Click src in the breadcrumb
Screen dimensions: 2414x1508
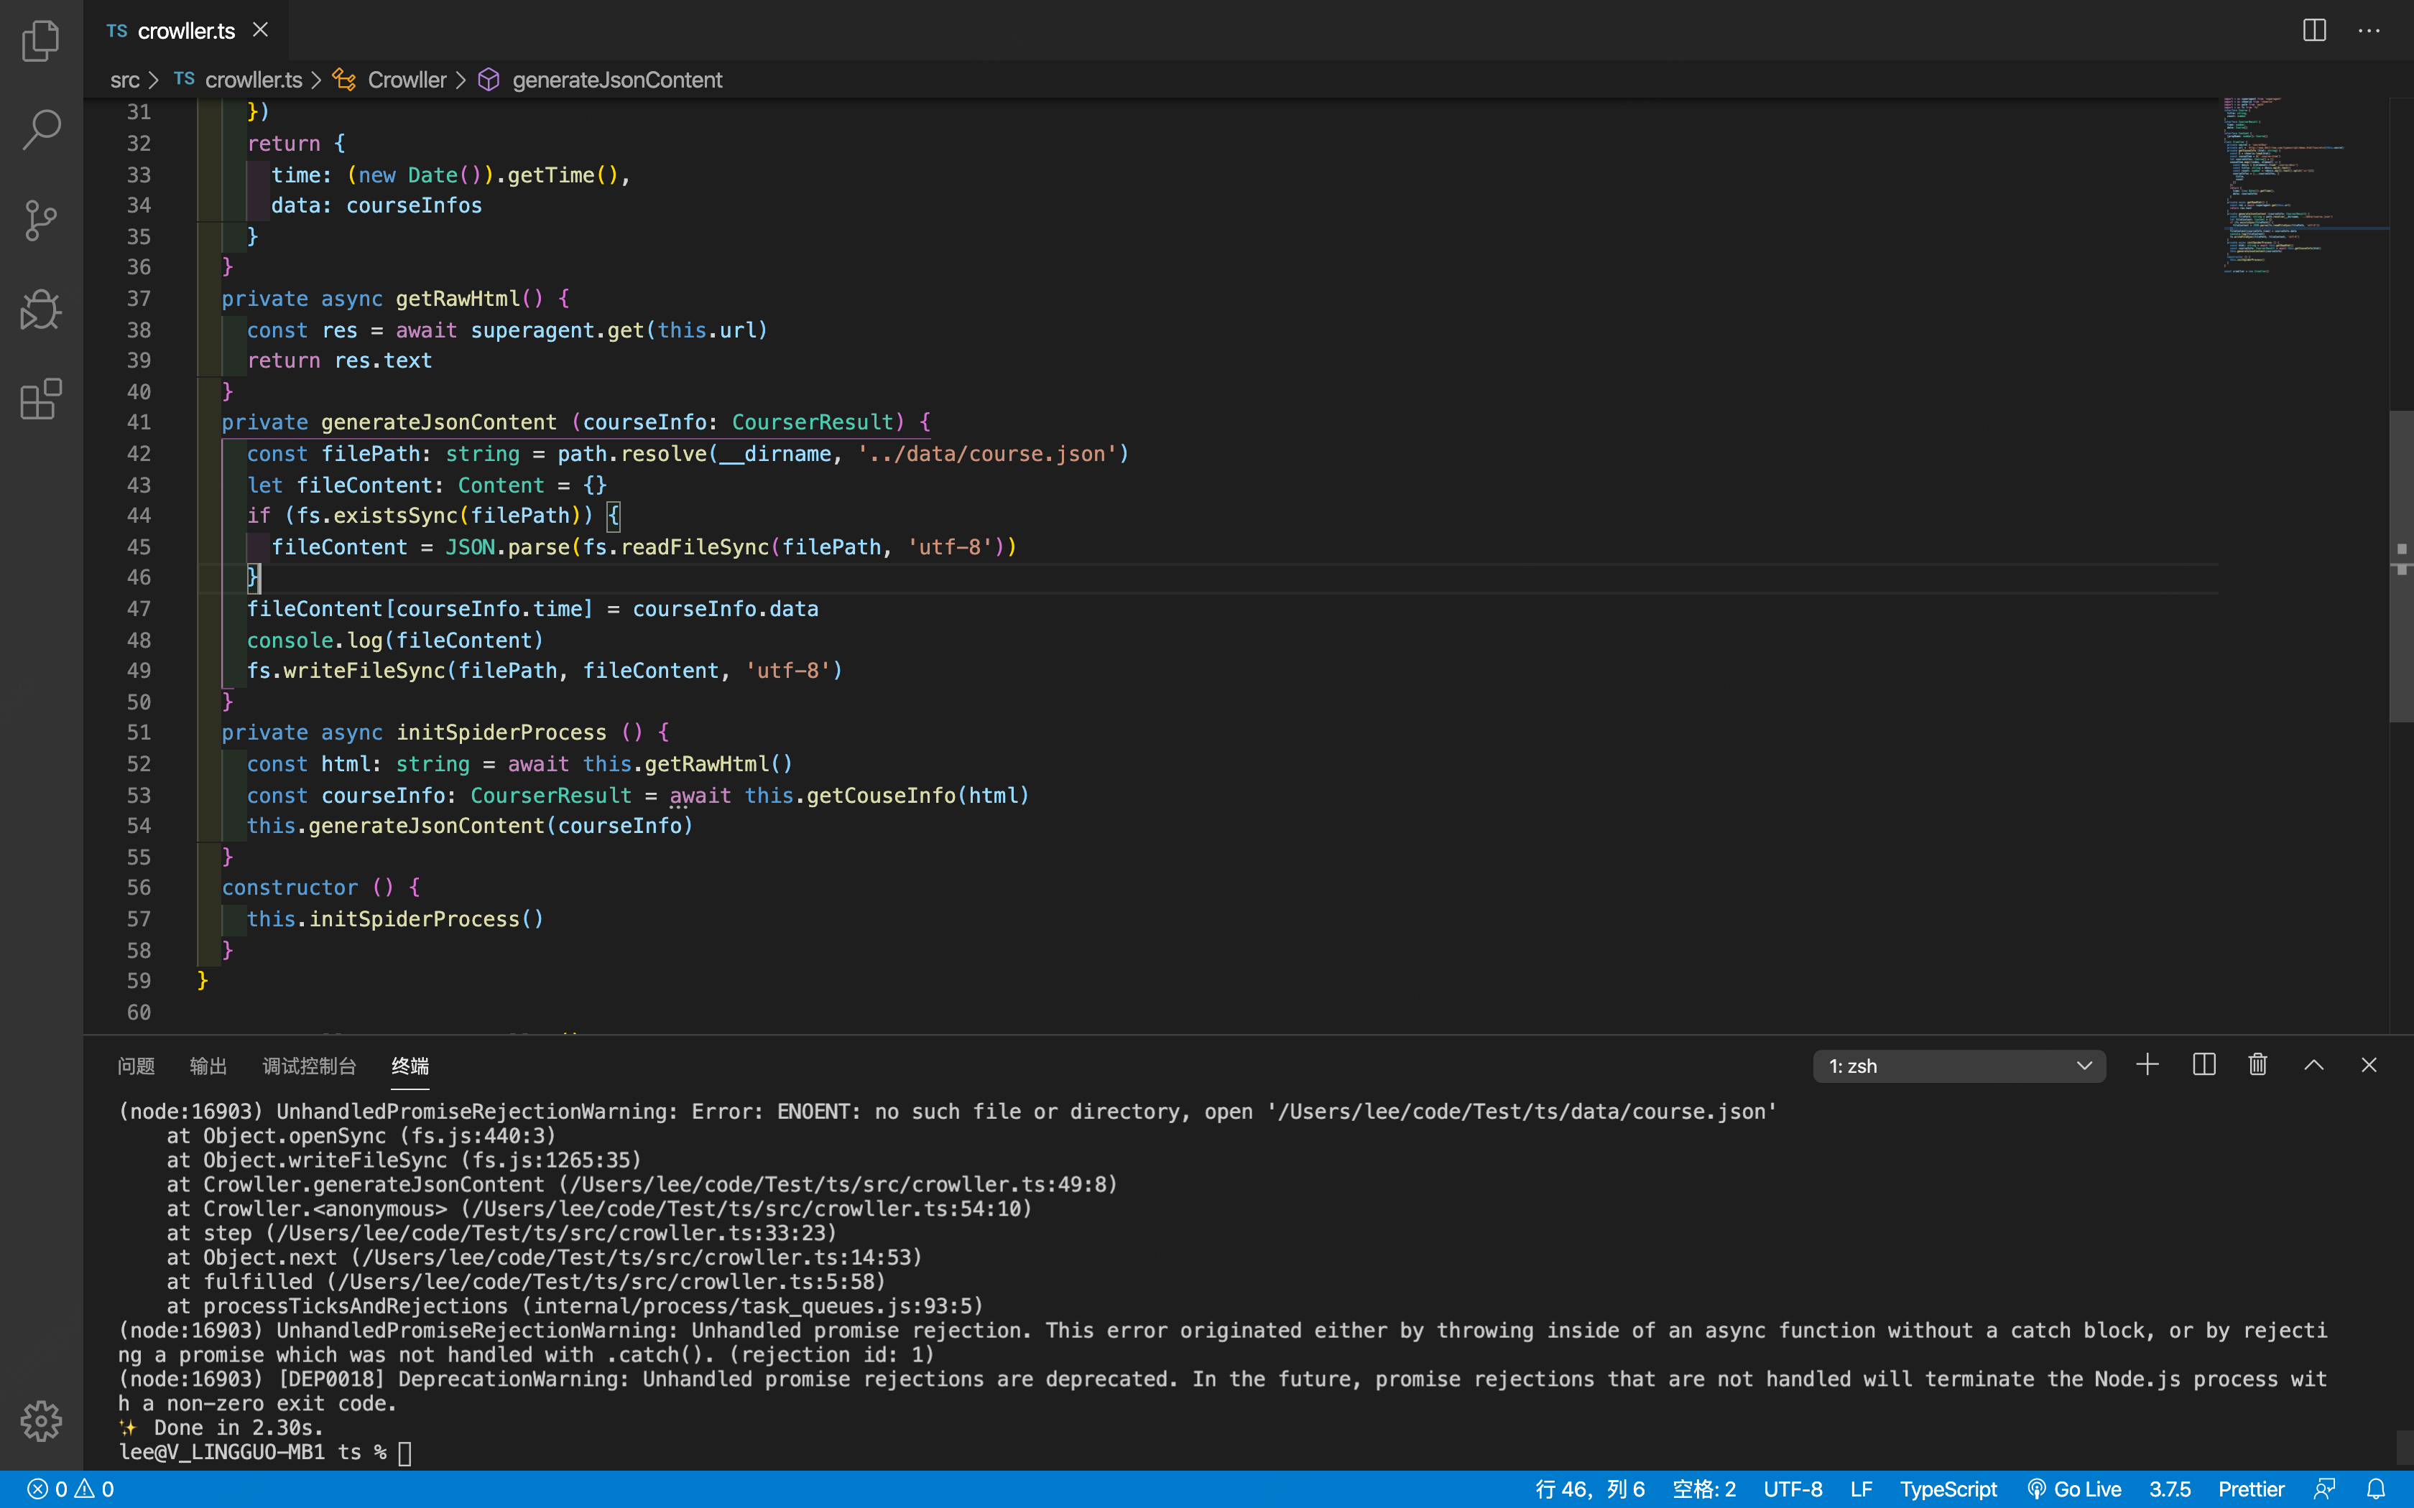tap(125, 80)
